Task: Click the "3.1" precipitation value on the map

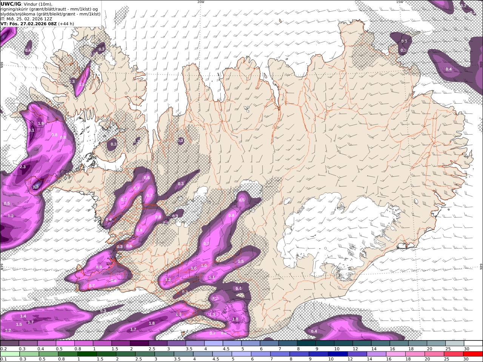Action: tap(31, 130)
